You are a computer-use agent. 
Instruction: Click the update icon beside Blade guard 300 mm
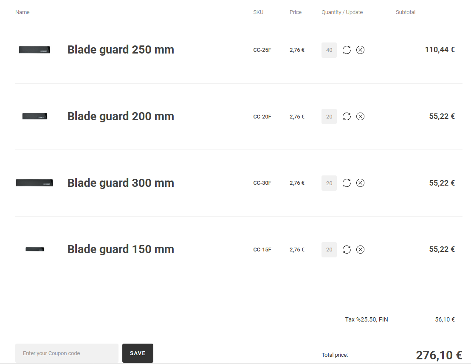point(347,183)
